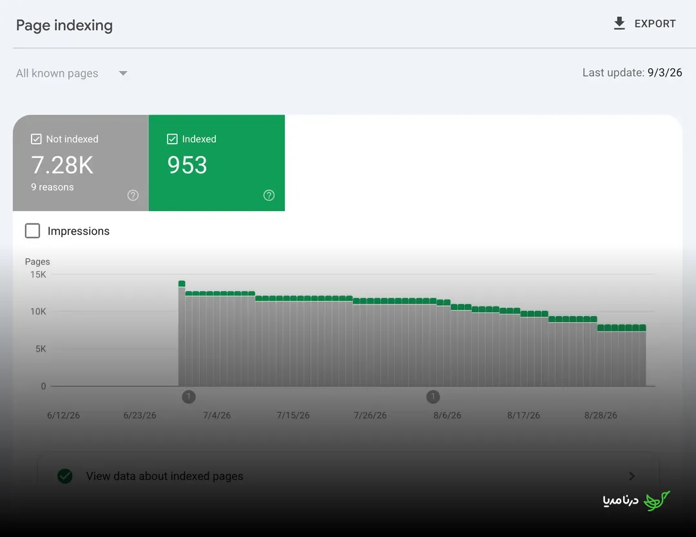Click the green checkmark icon beside View data

tap(65, 476)
